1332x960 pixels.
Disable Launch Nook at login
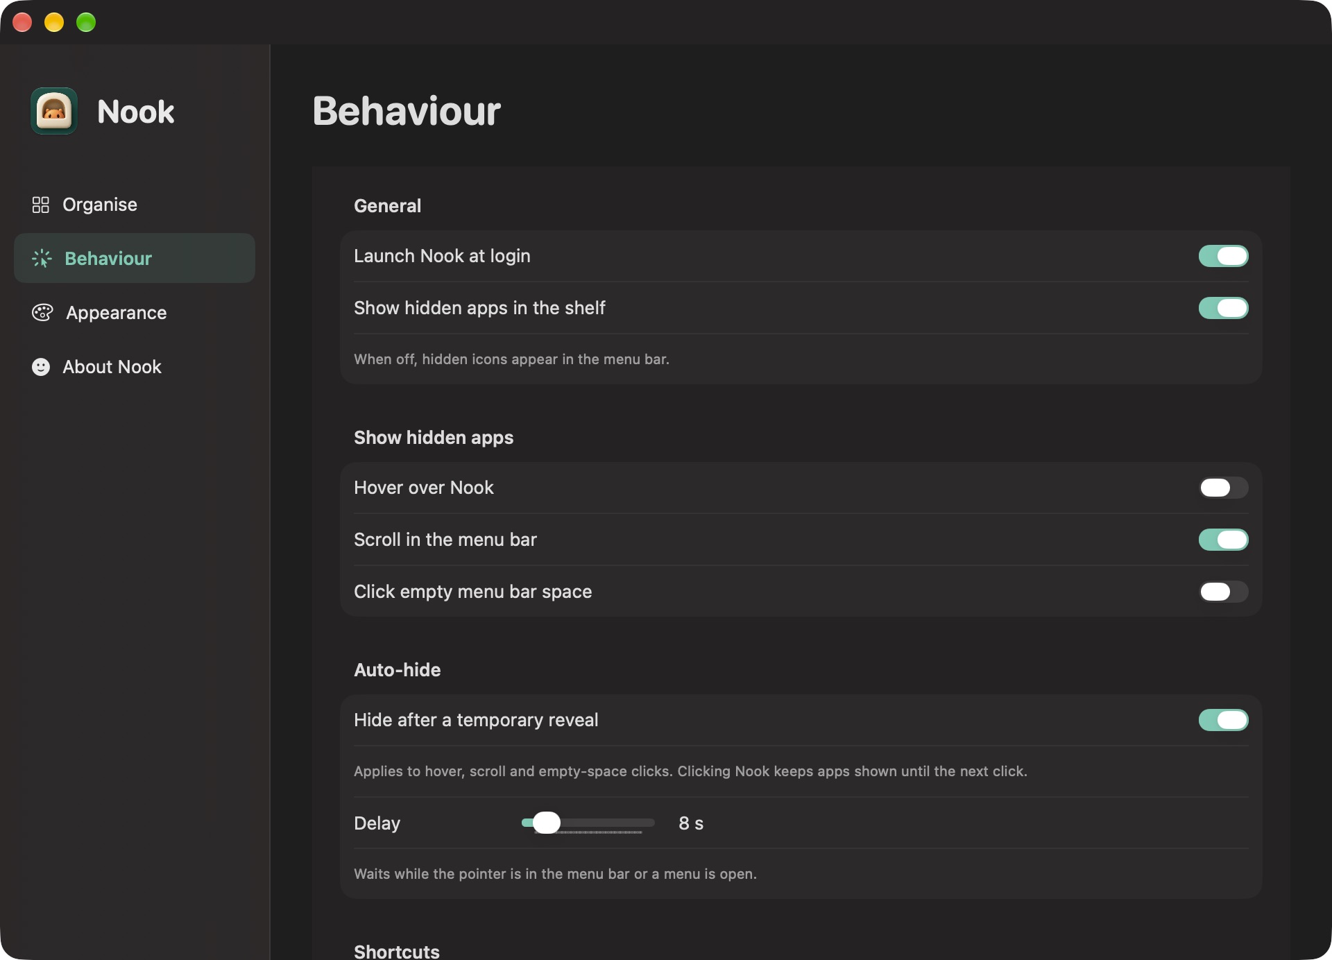[x=1224, y=256]
